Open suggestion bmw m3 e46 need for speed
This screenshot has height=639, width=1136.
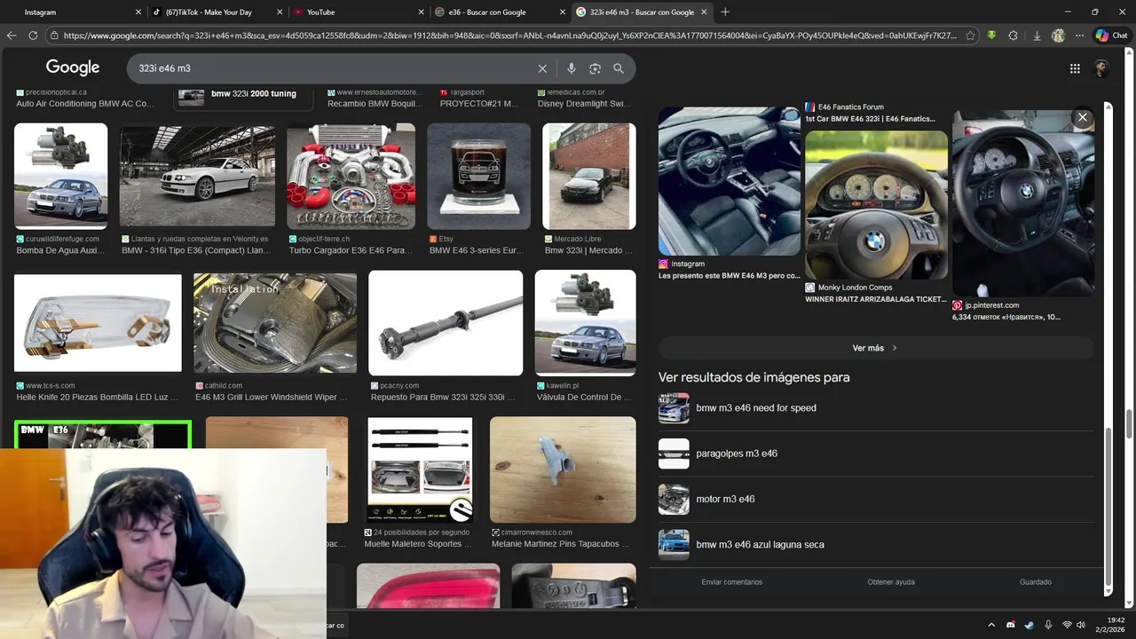click(x=877, y=408)
